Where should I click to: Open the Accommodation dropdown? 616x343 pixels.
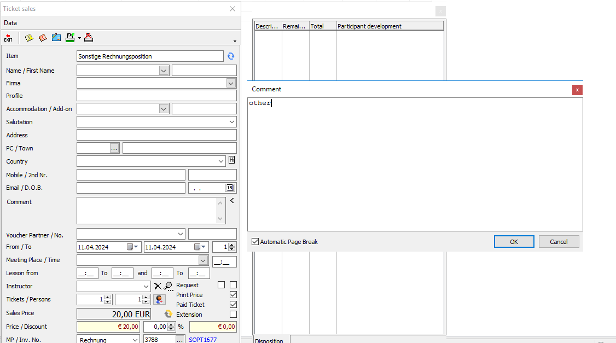click(164, 109)
